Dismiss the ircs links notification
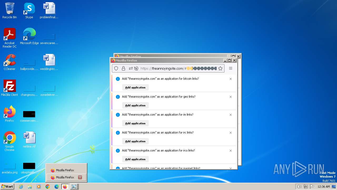 [x=231, y=151]
